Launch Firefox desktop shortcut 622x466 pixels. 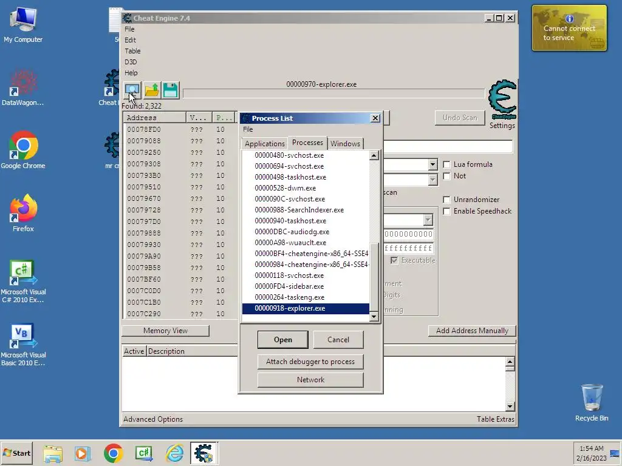[23, 213]
